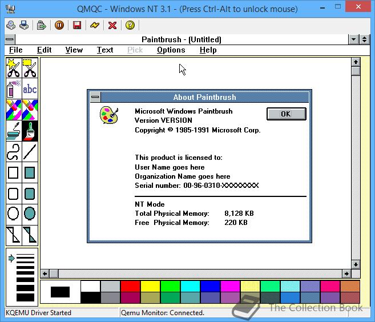Viewport: 375px width, 322px height.
Task: Click vertical scrollbar down arrow
Action: (x=356, y=264)
